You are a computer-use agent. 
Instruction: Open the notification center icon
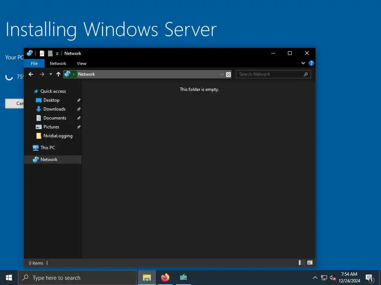tap(369, 278)
